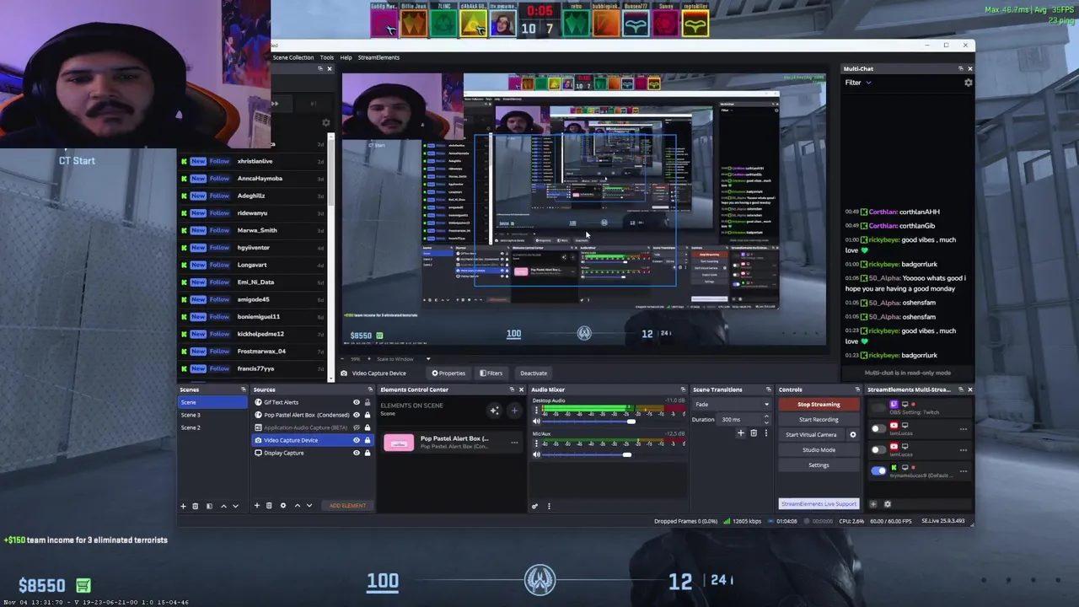Screen dimensions: 1079x607
Task: Pop out Audio Mixer dock panel
Action: tap(683, 389)
